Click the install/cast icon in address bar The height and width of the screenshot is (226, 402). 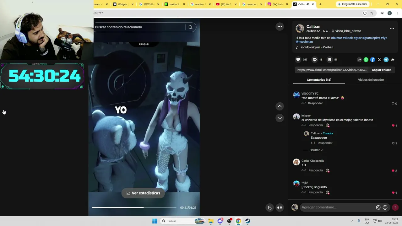click(365, 13)
